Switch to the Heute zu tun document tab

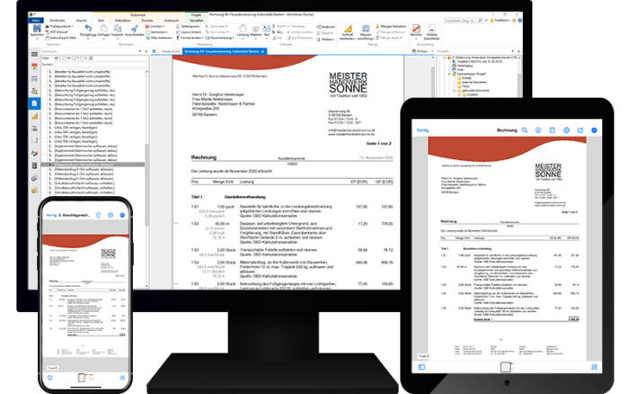pos(171,51)
